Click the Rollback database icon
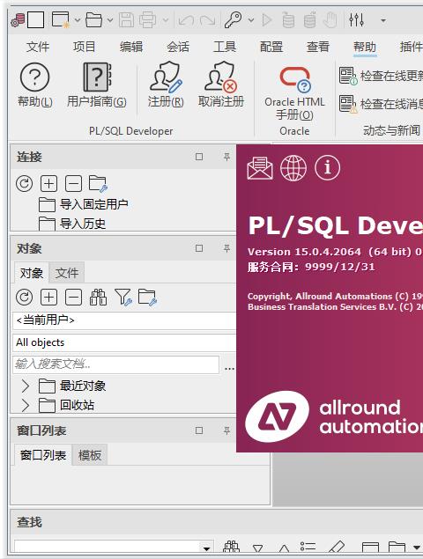 coord(309,20)
